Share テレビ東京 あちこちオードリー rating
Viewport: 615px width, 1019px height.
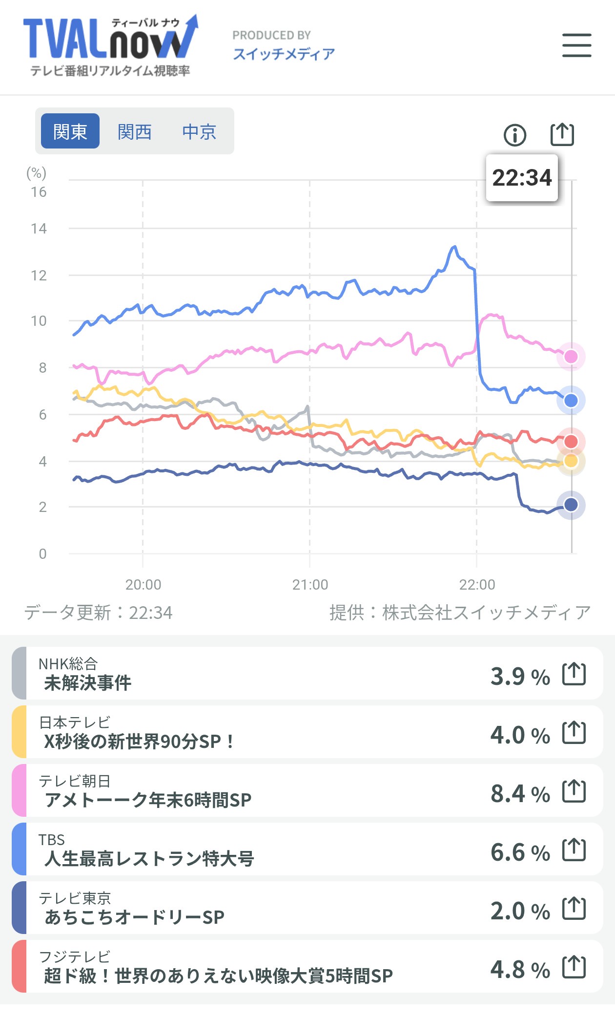pos(574,909)
